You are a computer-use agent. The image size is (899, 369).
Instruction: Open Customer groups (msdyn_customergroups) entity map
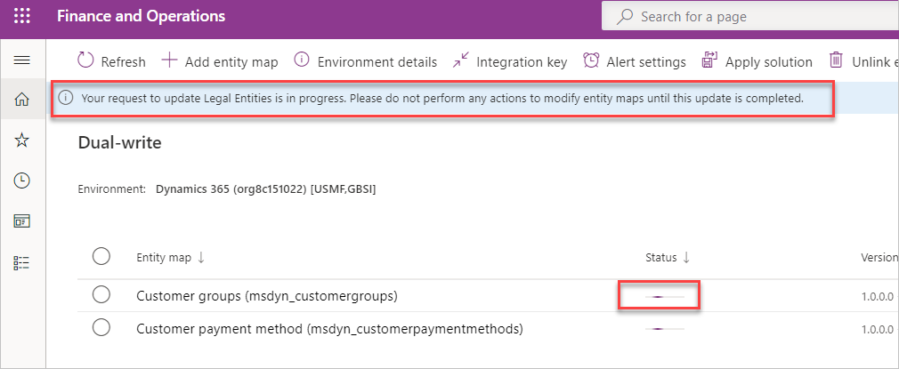tap(267, 296)
